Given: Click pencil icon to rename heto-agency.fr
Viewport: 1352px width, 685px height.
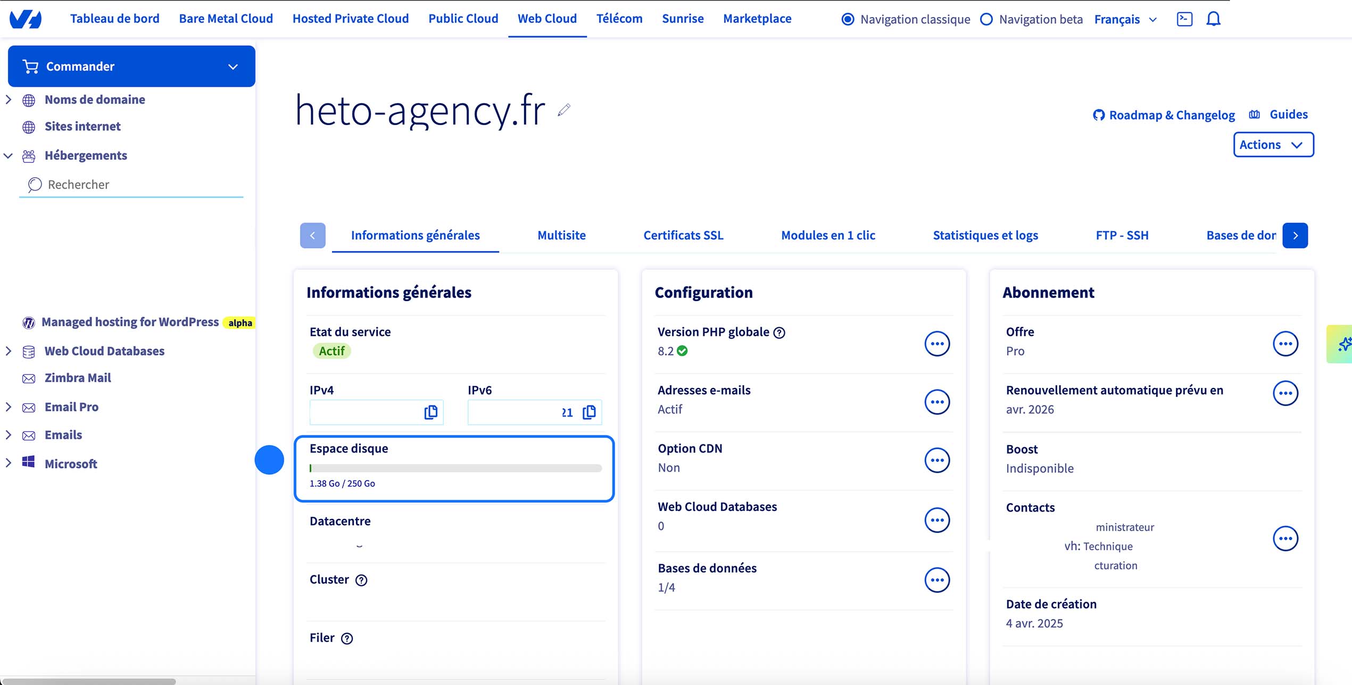Looking at the screenshot, I should click(x=564, y=110).
